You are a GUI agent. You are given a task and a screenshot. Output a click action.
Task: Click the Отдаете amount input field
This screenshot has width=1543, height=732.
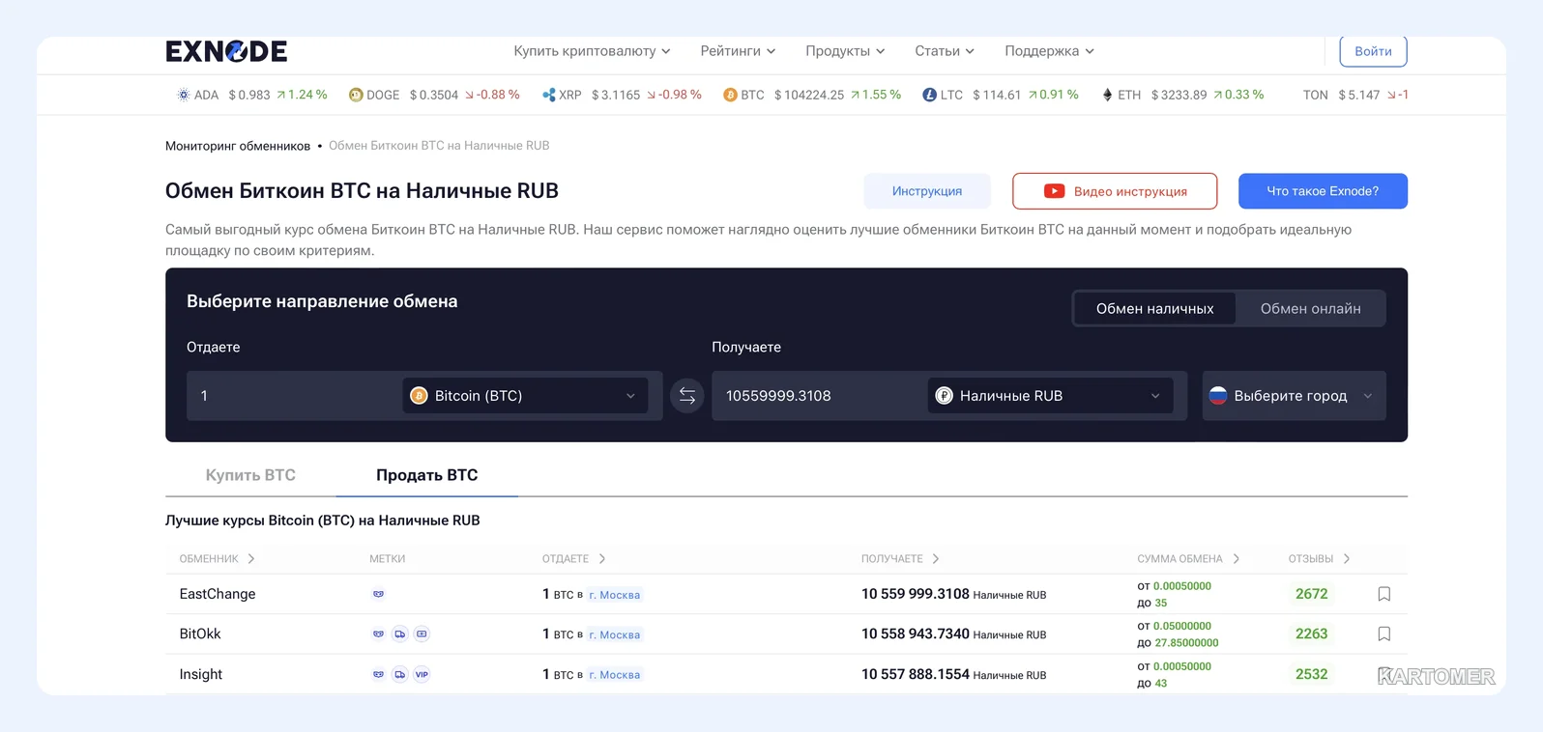(294, 396)
